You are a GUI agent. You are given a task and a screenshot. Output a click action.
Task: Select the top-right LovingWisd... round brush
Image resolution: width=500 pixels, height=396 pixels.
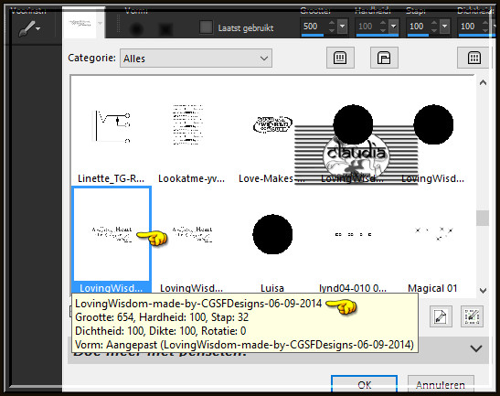click(432, 132)
